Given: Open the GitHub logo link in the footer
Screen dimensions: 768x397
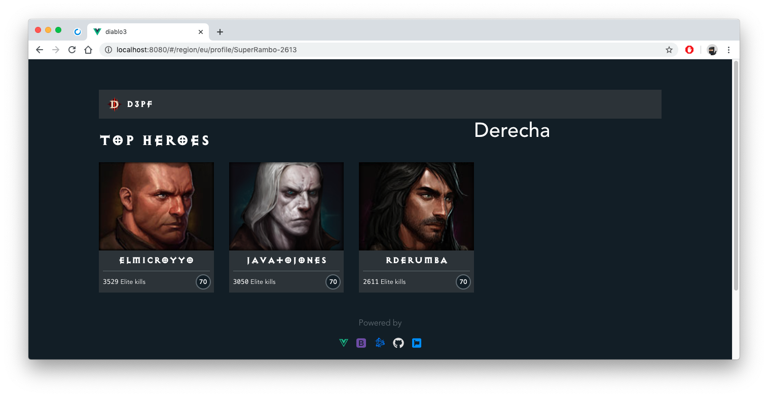Looking at the screenshot, I should [x=398, y=343].
